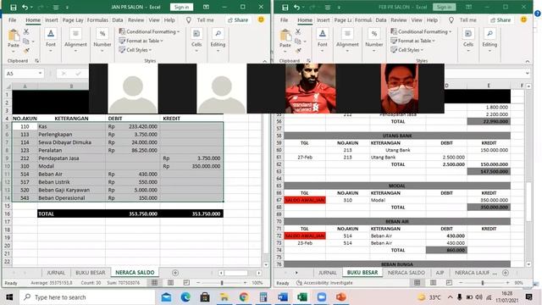Viewport: 542px width, 305px height.
Task: Open Paste in FEB PR SALON ribbon
Action: (285, 42)
